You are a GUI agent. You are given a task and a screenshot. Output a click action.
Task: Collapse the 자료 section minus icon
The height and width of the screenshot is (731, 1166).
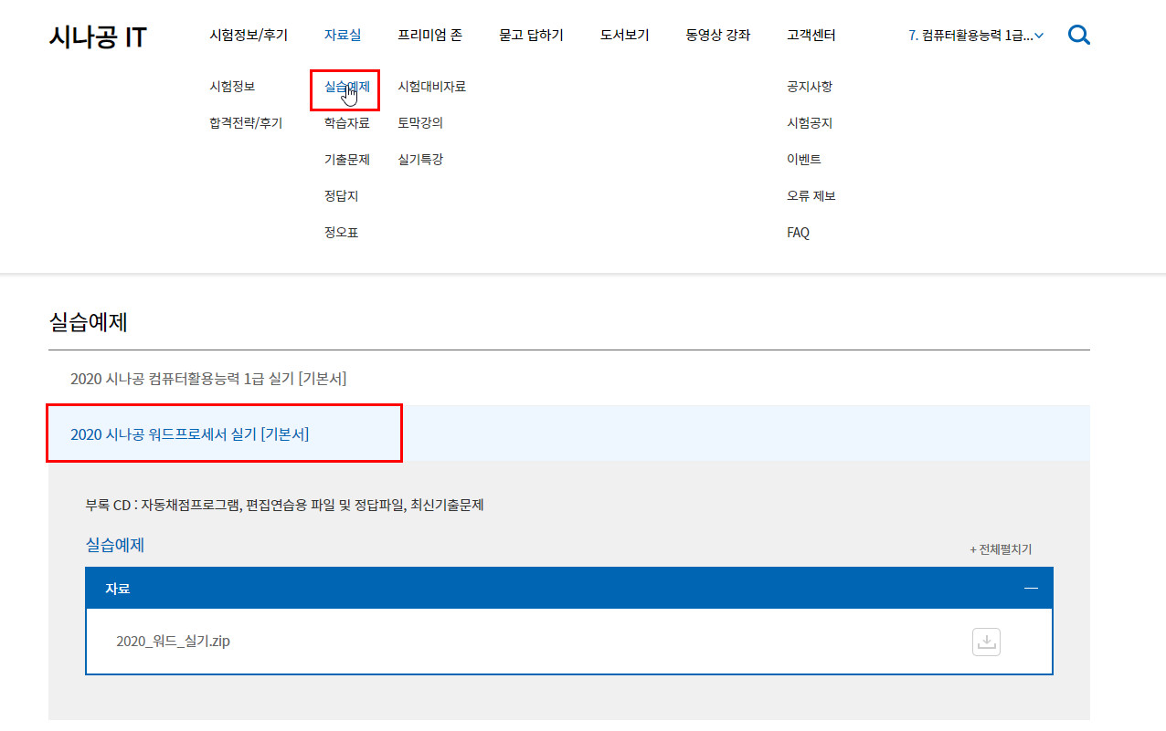[x=1032, y=589]
